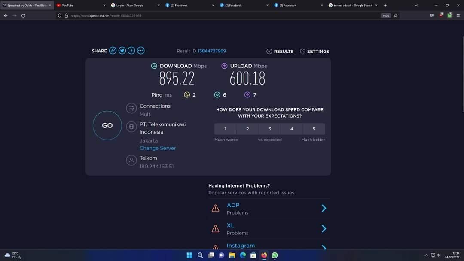Share the result on Twitter
464x261 pixels.
122,50
